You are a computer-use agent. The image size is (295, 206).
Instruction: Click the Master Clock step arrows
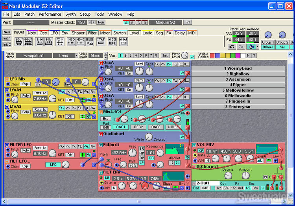click(x=92, y=22)
